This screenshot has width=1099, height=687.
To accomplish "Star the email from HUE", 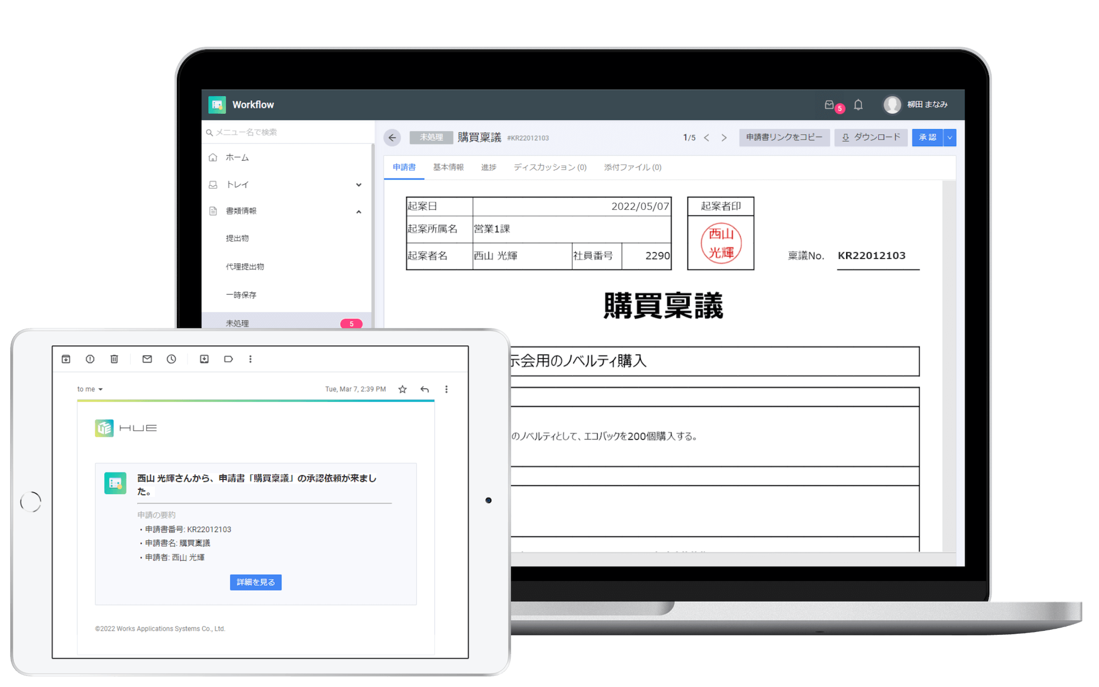I will coord(402,389).
